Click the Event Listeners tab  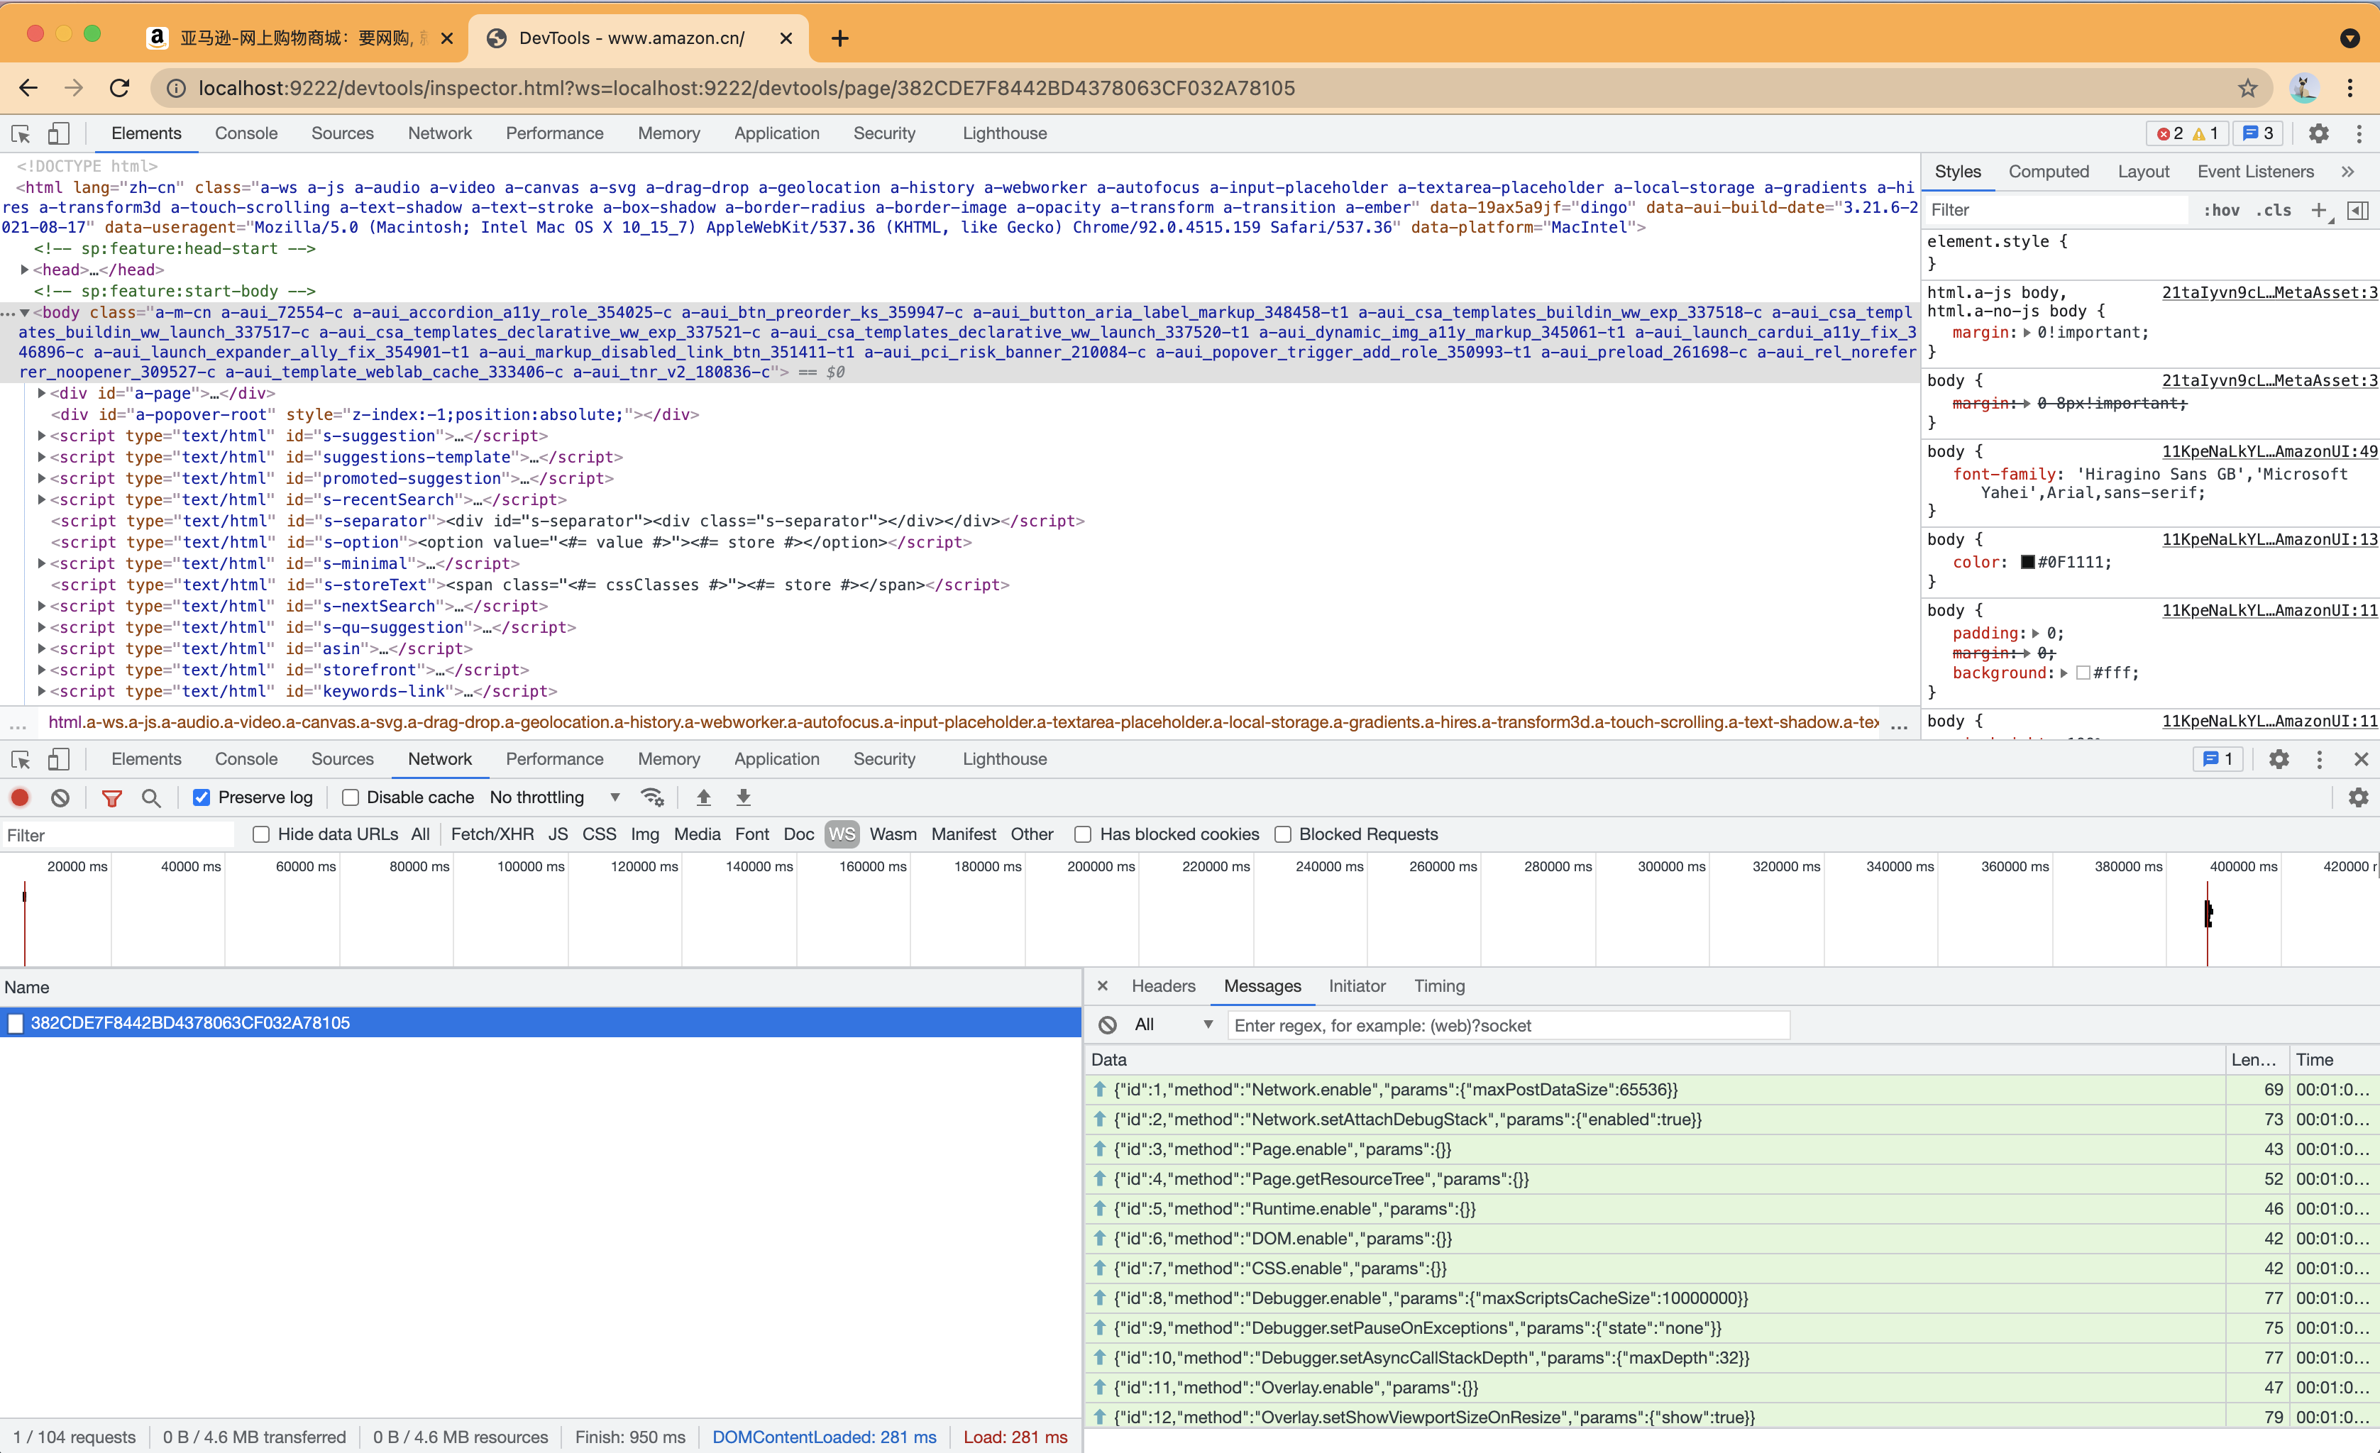click(2255, 172)
